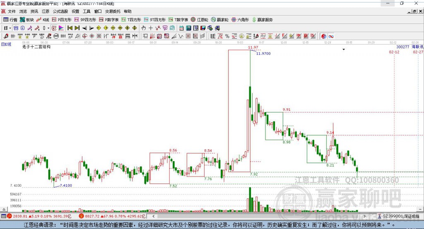The image size is (424, 229).
Task: Open the 交易委托 menu
Action: point(113,11)
